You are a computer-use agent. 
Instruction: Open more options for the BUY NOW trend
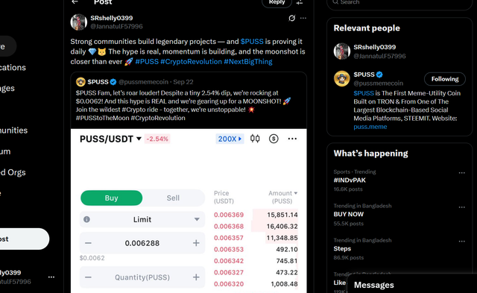[462, 207]
